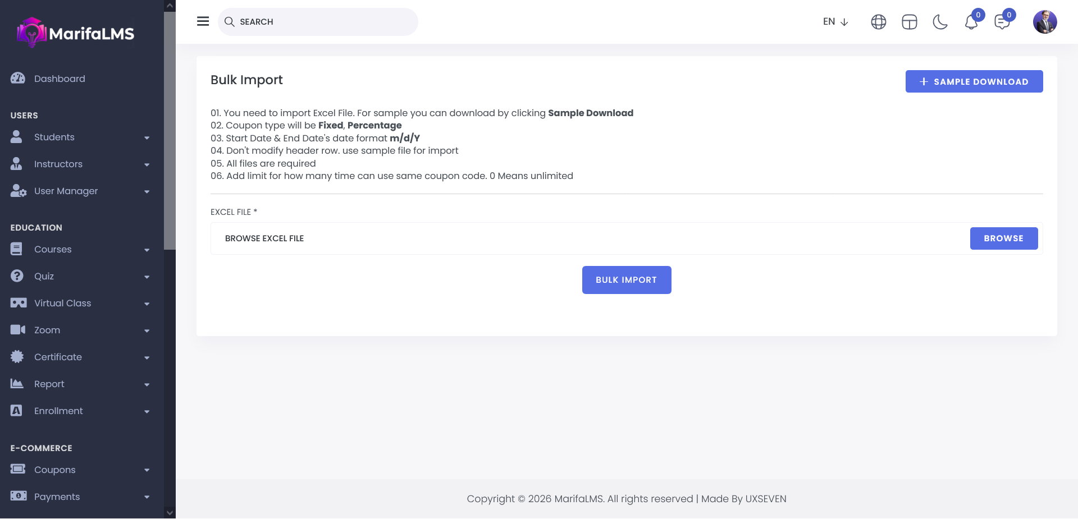
Task: Click the Sample Download button
Action: coord(974,81)
